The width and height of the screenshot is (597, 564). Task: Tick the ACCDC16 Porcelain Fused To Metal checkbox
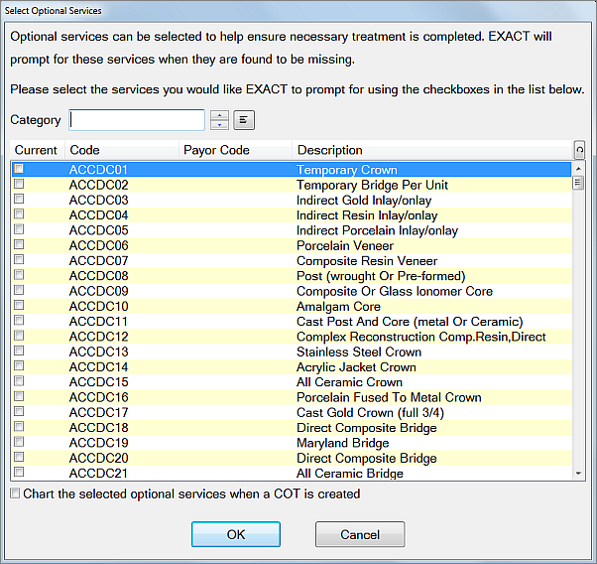tap(19, 396)
